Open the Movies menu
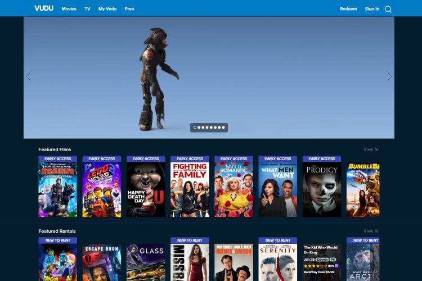The image size is (422, 281). [x=69, y=8]
